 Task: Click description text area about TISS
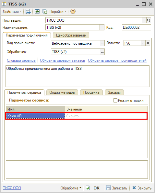(x=77, y=76)
